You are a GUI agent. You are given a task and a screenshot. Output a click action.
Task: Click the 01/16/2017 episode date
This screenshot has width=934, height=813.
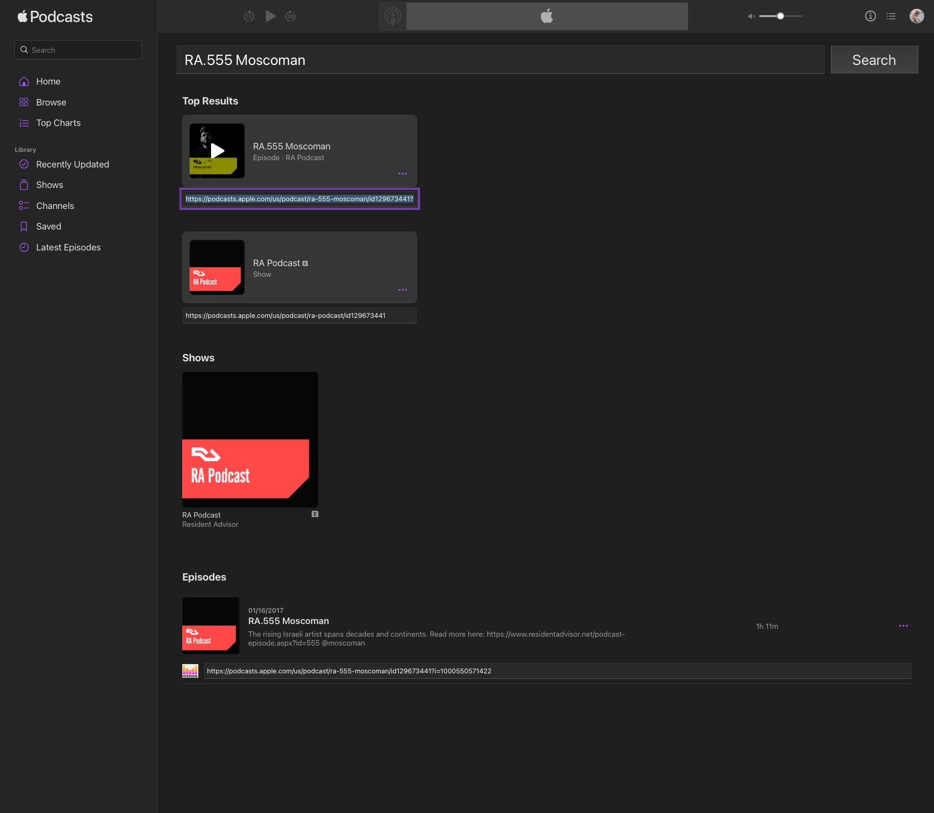click(x=266, y=610)
